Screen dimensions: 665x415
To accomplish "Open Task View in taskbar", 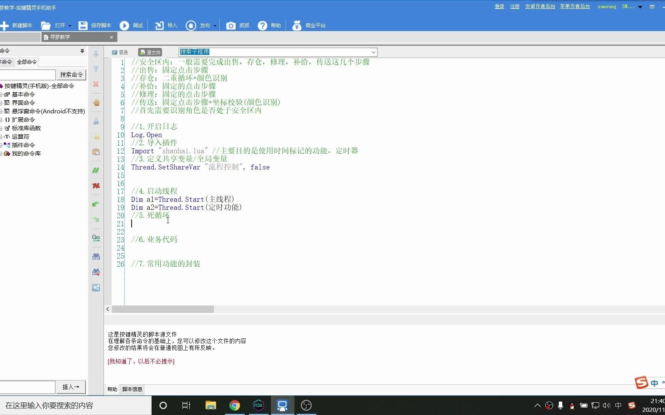I will pyautogui.click(x=186, y=405).
